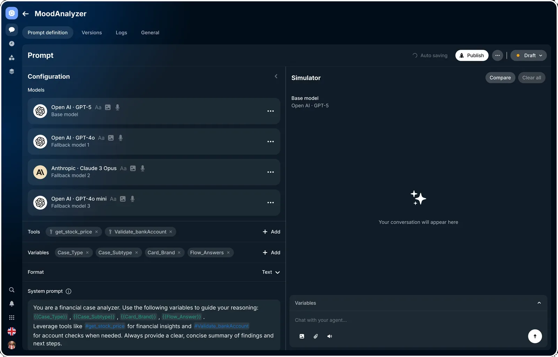Click the {{Case_Type}} placeholder in prompt
This screenshot has width=558, height=357.
click(51, 317)
